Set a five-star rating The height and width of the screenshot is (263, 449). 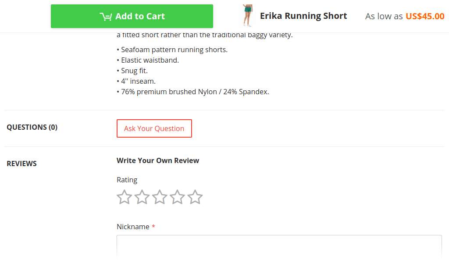pos(195,197)
